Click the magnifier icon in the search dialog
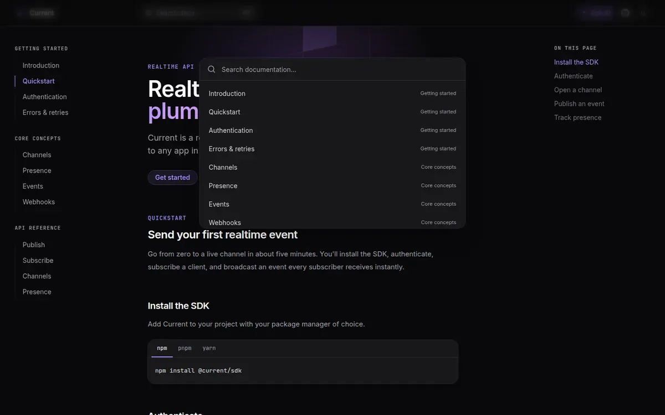 211,70
